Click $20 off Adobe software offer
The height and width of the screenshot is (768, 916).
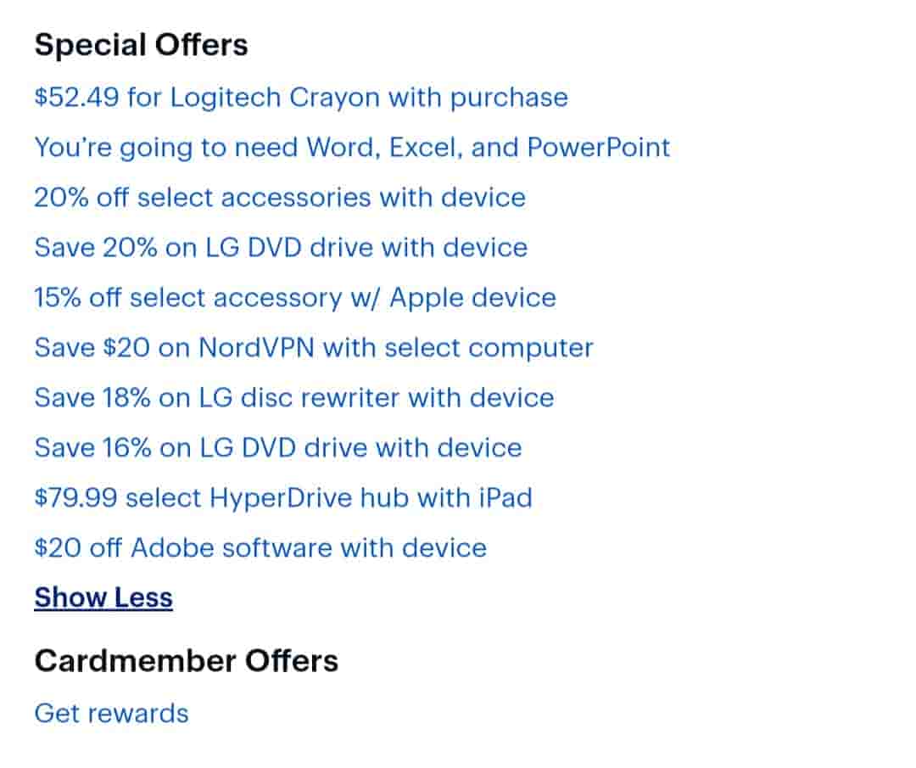pyautogui.click(x=260, y=548)
